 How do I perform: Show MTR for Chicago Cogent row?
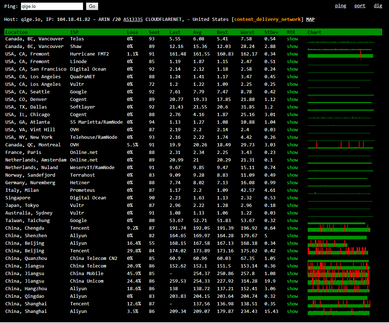pyautogui.click(x=292, y=115)
